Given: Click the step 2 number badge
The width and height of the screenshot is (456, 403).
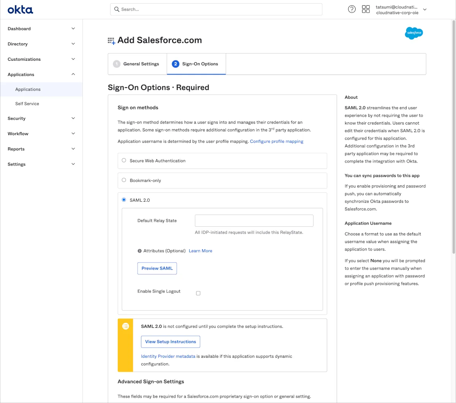Looking at the screenshot, I should pyautogui.click(x=175, y=64).
